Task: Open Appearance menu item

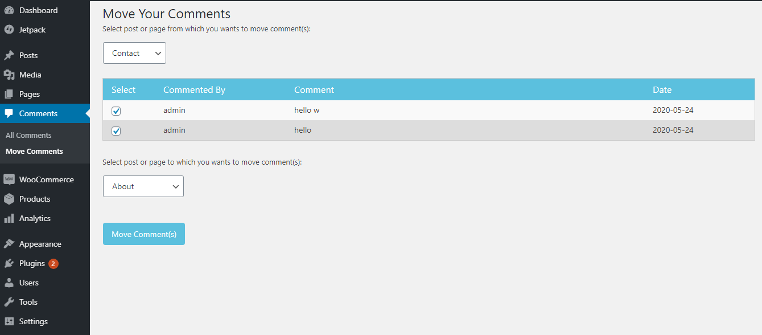Action: click(x=45, y=244)
